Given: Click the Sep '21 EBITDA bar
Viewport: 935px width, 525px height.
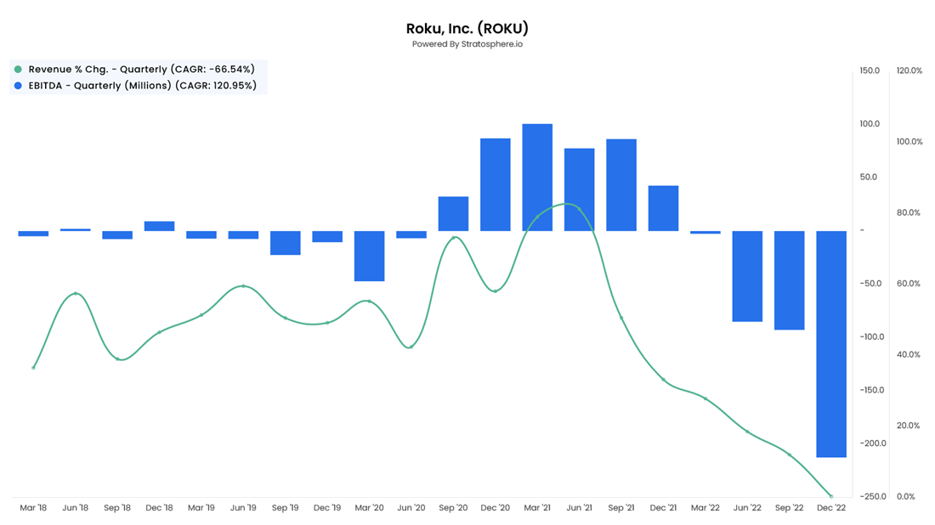Looking at the screenshot, I should coord(621,185).
